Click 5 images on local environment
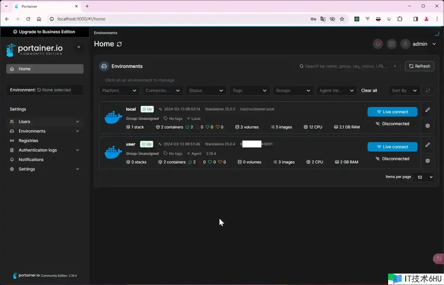The width and height of the screenshot is (444, 285). 281,127
